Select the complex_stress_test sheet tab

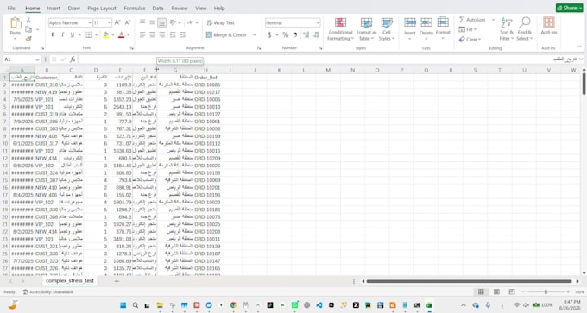[x=70, y=281]
